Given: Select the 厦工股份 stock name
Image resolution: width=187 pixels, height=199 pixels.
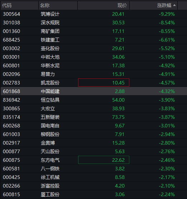Looking at the screenshot, I should coord(50,194).
